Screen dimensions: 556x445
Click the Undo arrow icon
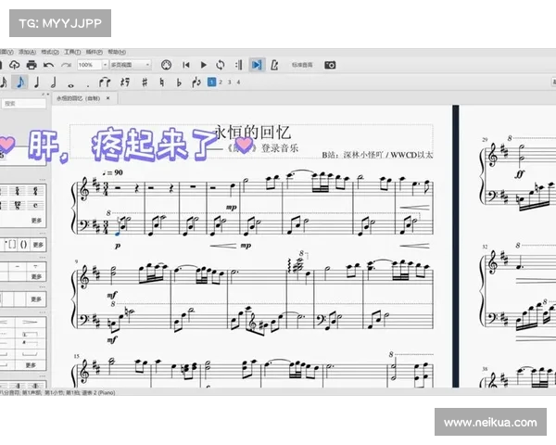pos(48,65)
